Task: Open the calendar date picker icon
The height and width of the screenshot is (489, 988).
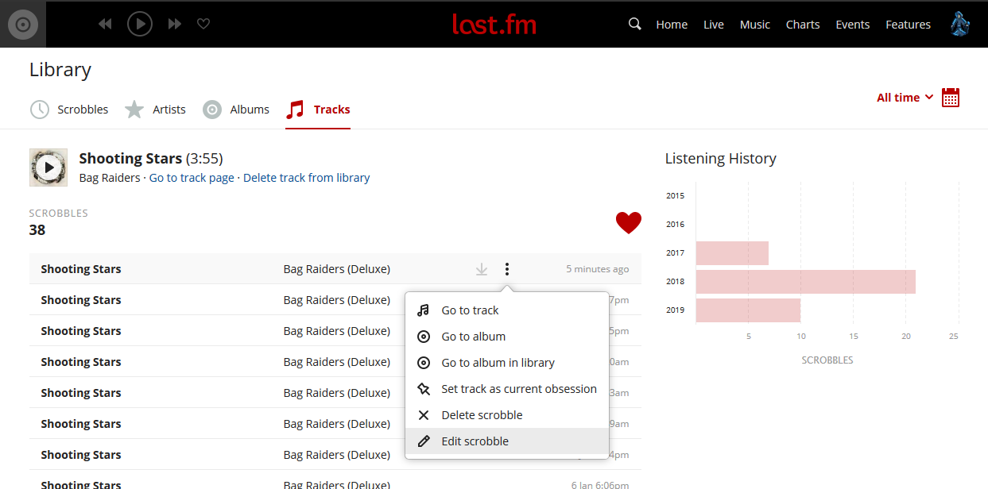Action: (x=951, y=98)
